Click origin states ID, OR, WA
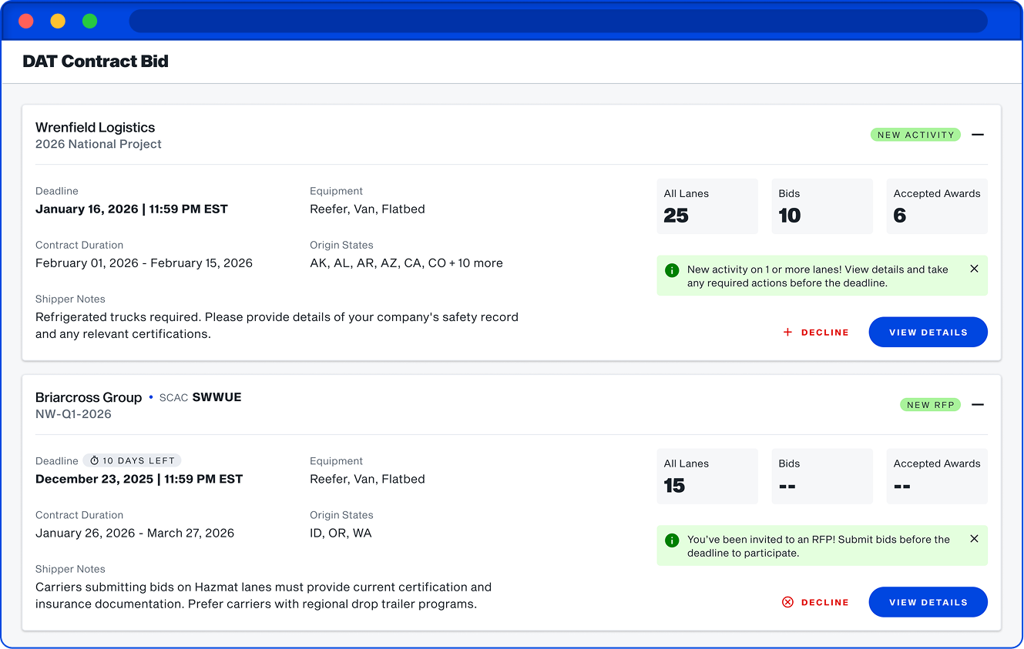This screenshot has height=649, width=1024. point(341,534)
